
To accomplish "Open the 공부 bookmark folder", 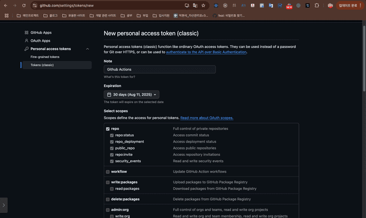I will click(x=126, y=16).
